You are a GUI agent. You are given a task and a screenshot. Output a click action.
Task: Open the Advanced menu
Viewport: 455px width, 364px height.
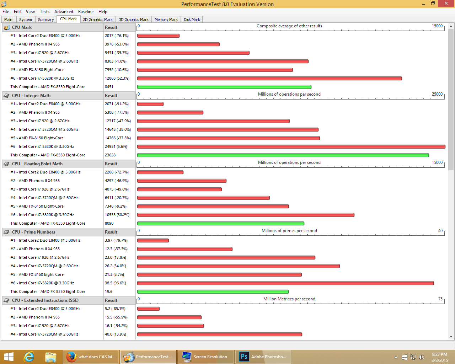64,12
